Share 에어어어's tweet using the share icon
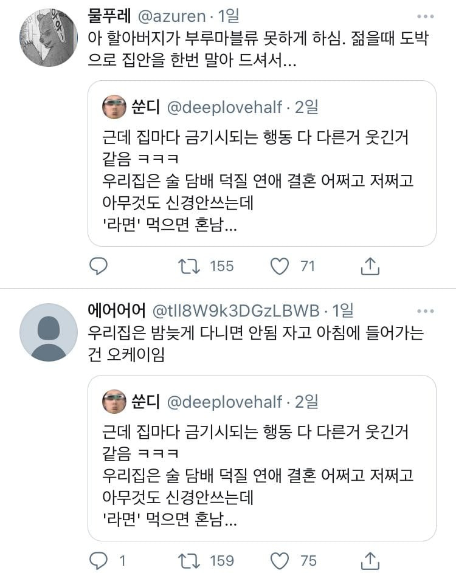Viewport: 456px width, 573px height. 370,560
